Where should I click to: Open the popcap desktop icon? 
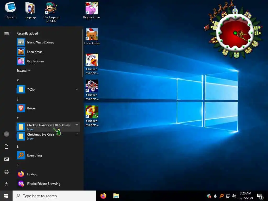pyautogui.click(x=30, y=10)
